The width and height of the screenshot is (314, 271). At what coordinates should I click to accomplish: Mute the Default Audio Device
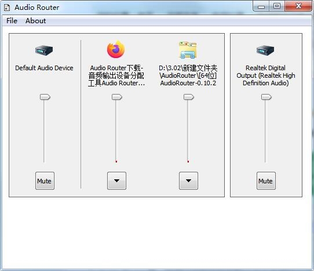[x=45, y=180]
